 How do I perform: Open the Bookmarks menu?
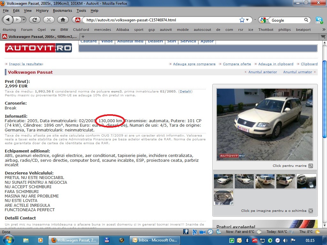pos(62,11)
